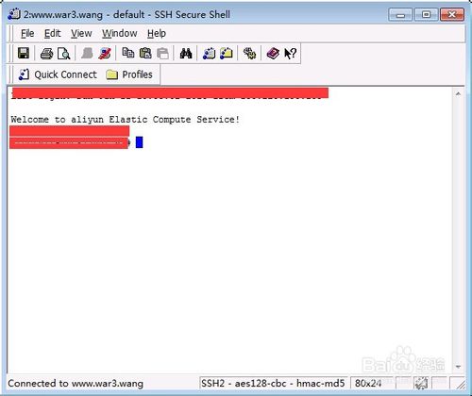Click the Copy icon in toolbar
This screenshot has width=472, height=396.
(x=128, y=53)
